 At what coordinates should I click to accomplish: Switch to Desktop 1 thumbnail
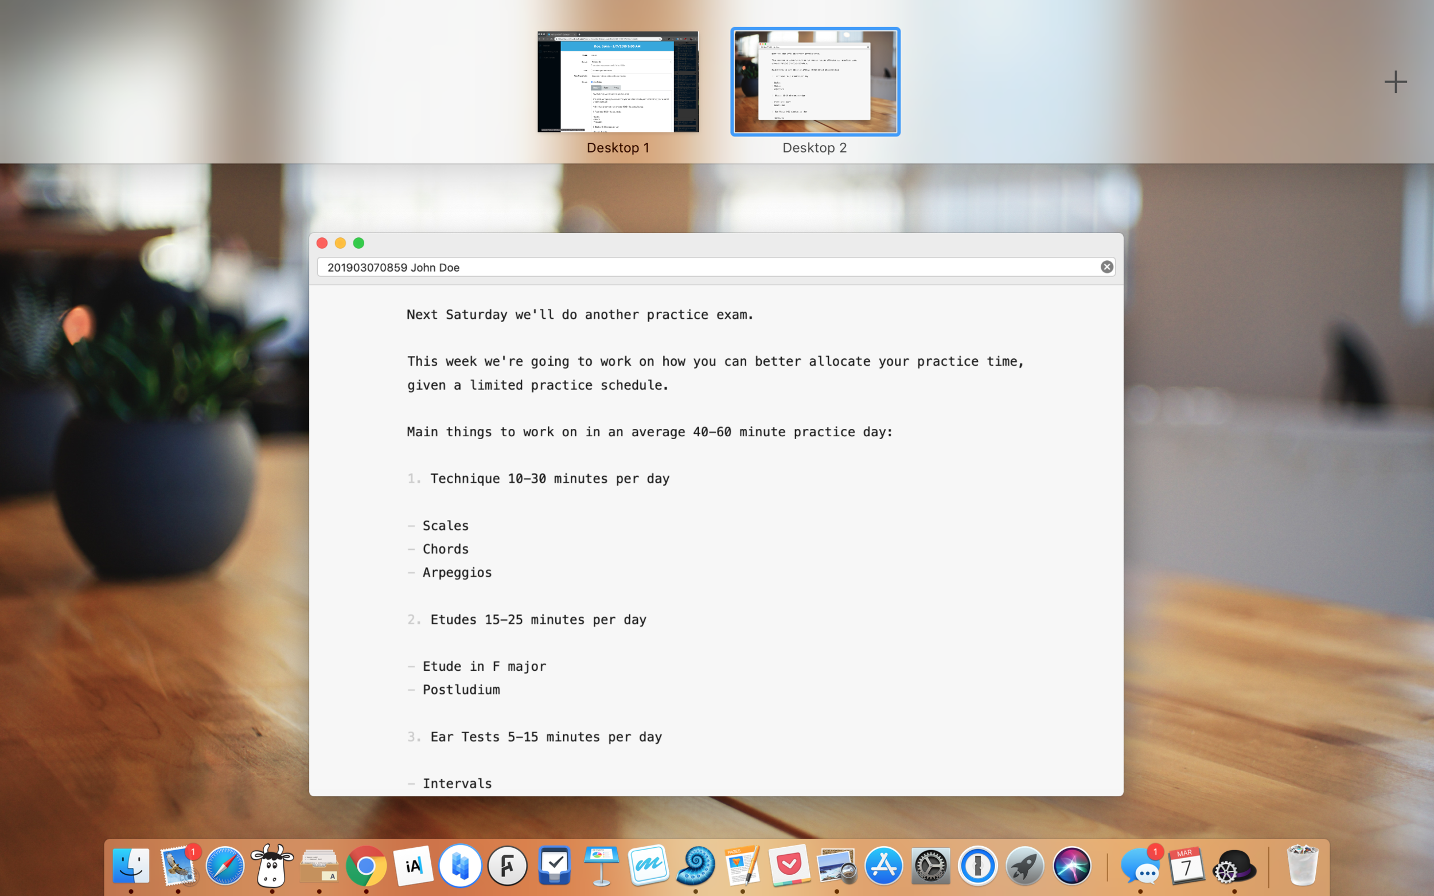pyautogui.click(x=618, y=82)
